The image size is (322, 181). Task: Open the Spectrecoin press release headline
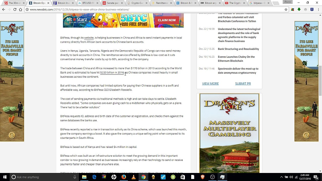[x=238, y=71]
